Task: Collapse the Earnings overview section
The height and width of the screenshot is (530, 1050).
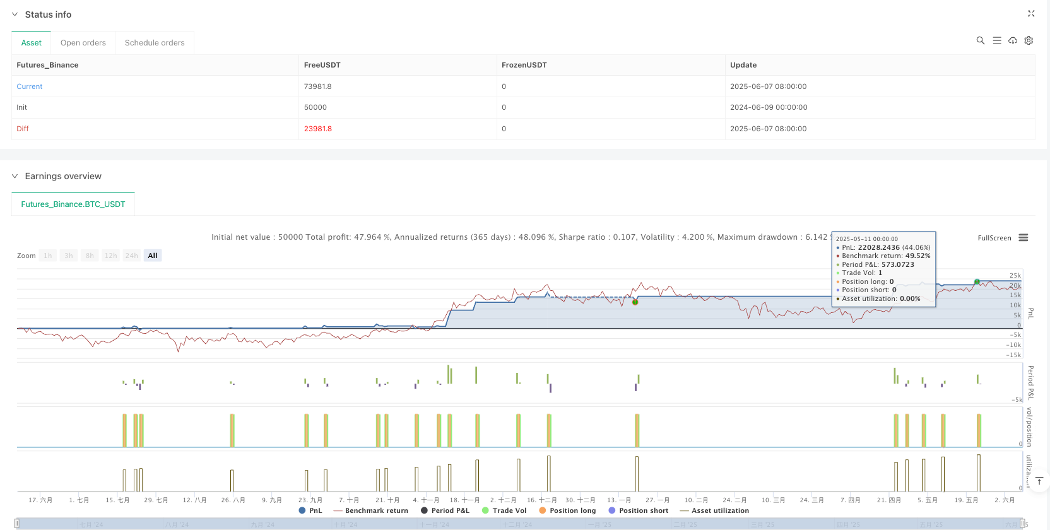Action: pos(15,176)
